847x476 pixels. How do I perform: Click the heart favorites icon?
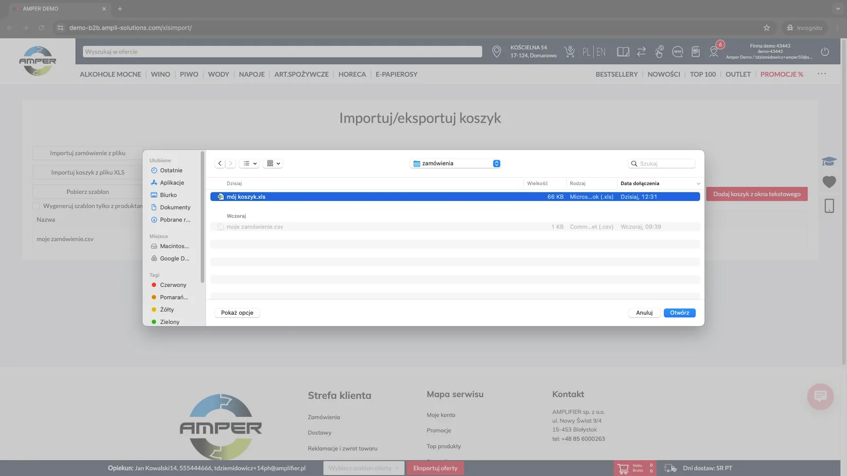[829, 182]
